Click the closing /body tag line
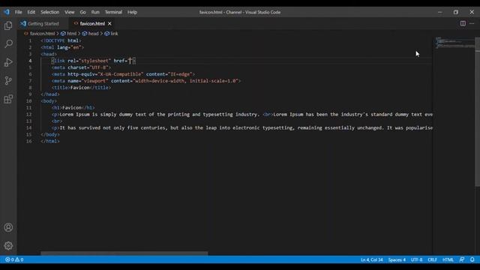 (x=50, y=135)
